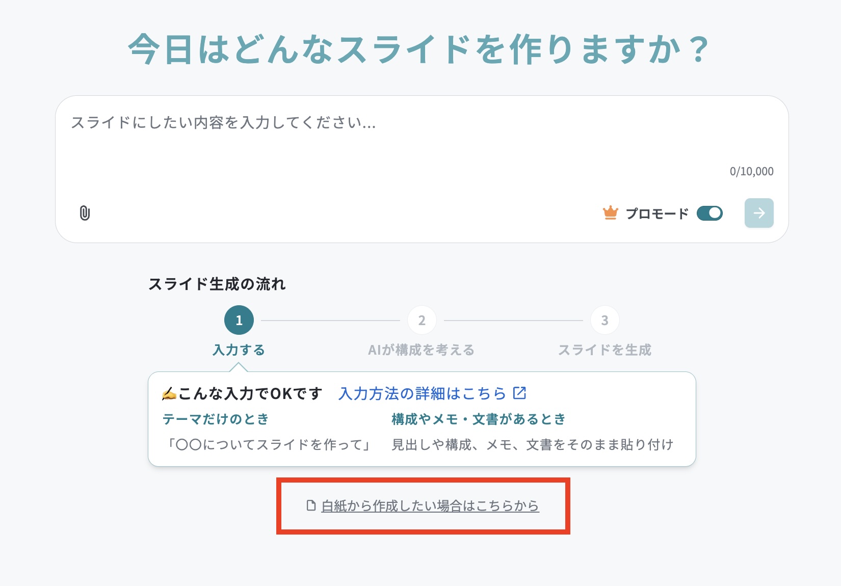Click the 0/10,000 character counter
The image size is (841, 586).
point(751,171)
